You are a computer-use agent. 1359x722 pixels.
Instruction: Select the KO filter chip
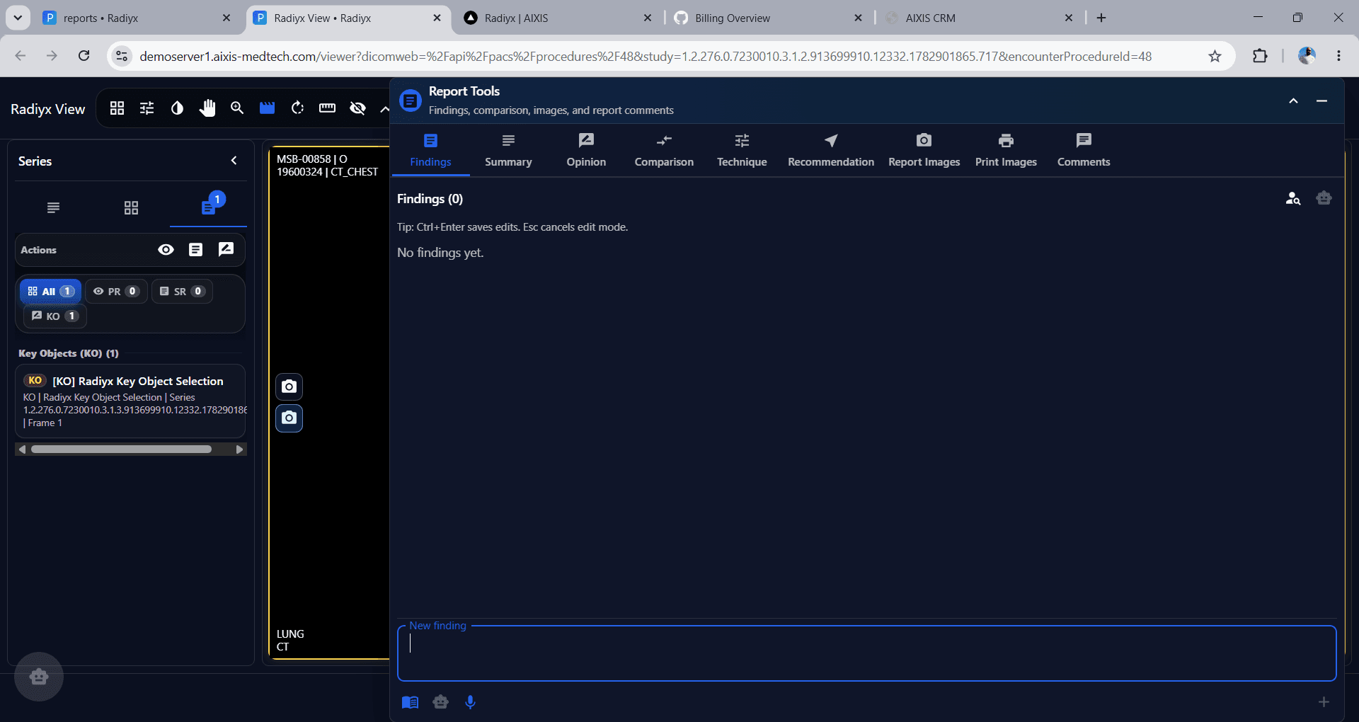click(55, 316)
